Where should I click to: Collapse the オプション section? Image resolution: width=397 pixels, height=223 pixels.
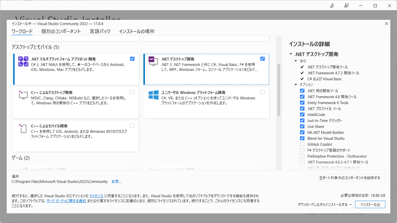[296, 85]
